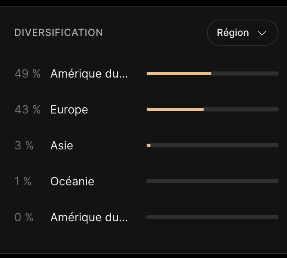Open the Région dropdown
This screenshot has width=287, height=258.
(x=242, y=33)
